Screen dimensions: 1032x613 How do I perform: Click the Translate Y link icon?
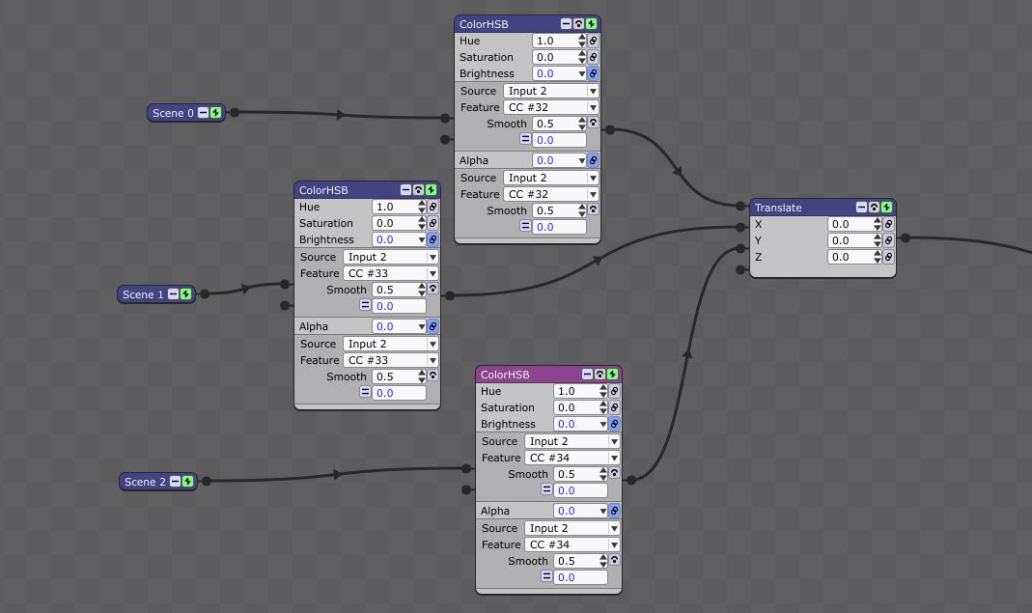pyautogui.click(x=888, y=240)
